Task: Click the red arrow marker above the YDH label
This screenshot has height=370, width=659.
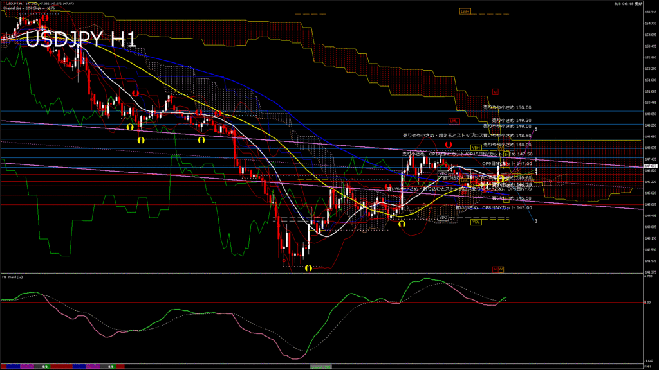Action: pos(449,145)
